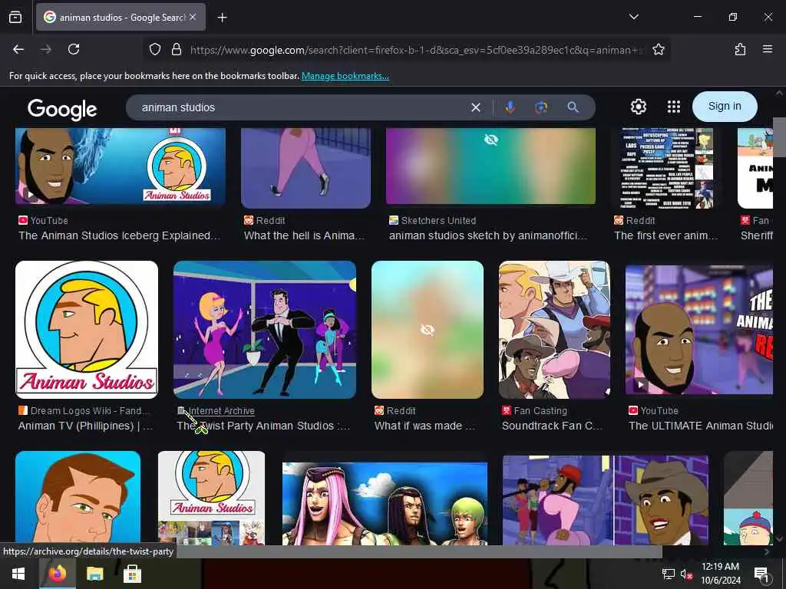Open a new tab with plus button
Image resolution: width=786 pixels, height=589 pixels.
pyautogui.click(x=222, y=18)
